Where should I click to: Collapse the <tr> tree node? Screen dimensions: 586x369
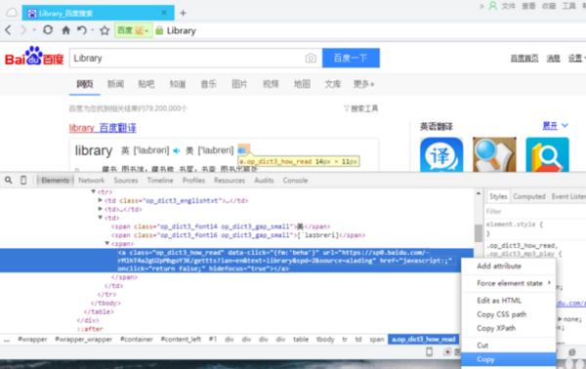tap(94, 191)
